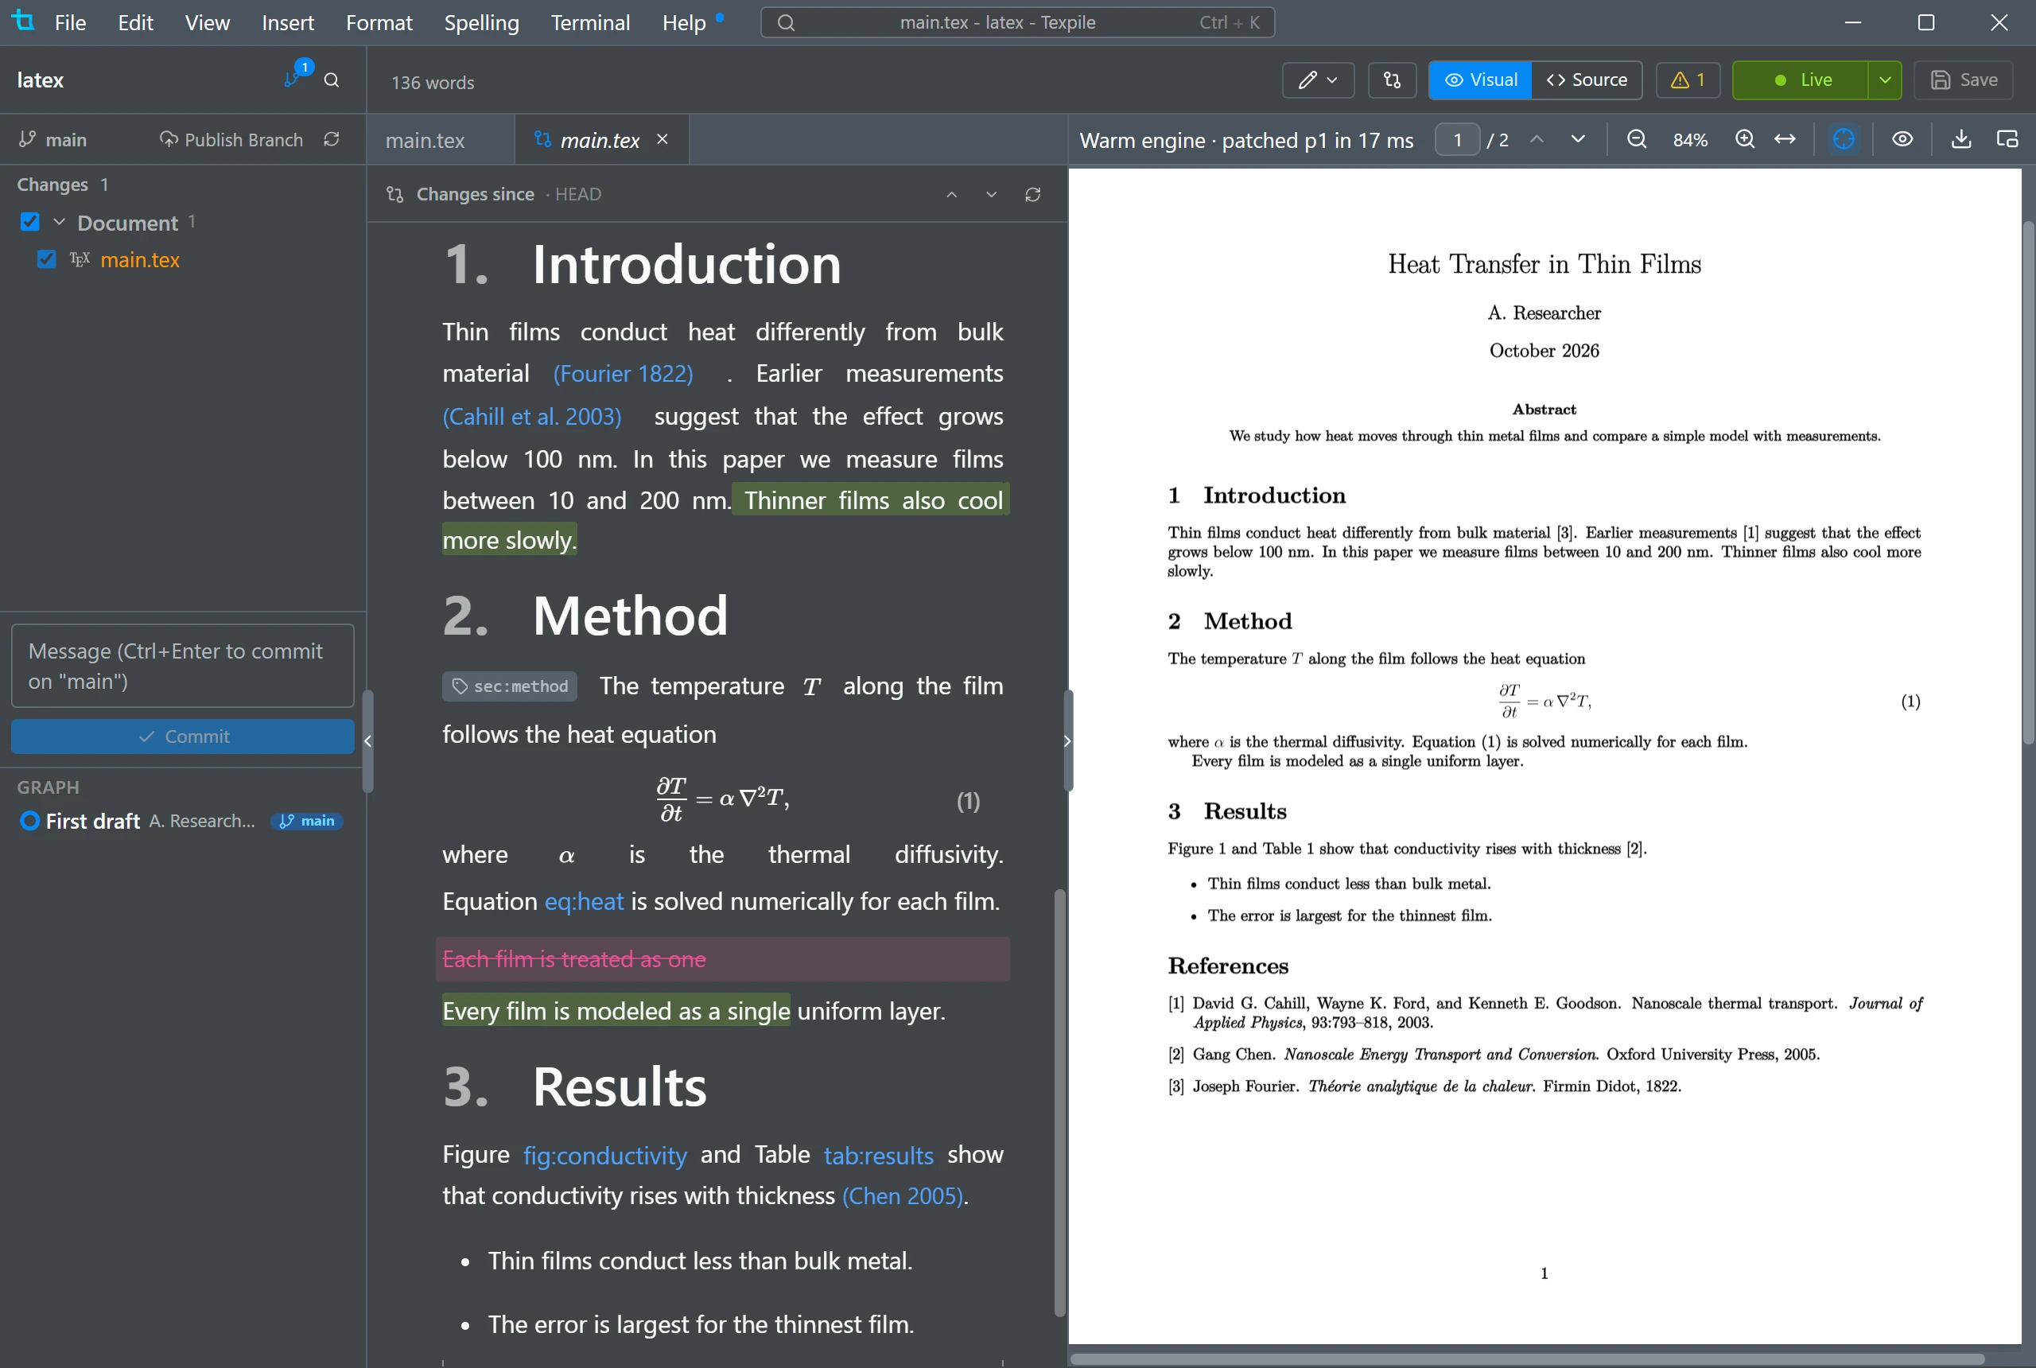The image size is (2036, 1368).
Task: Open preview in separate window icon
Action: 2007,140
